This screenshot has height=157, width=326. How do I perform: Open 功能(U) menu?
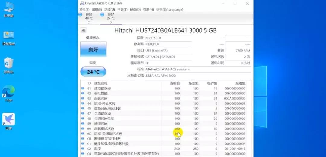[110, 10]
